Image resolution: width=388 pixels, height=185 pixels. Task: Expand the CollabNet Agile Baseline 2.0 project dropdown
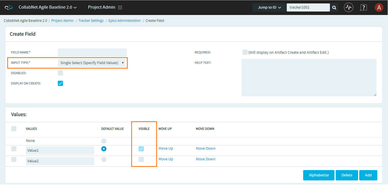click(x=47, y=7)
